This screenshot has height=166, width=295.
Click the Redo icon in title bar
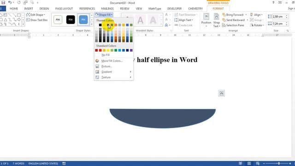(19, 3)
